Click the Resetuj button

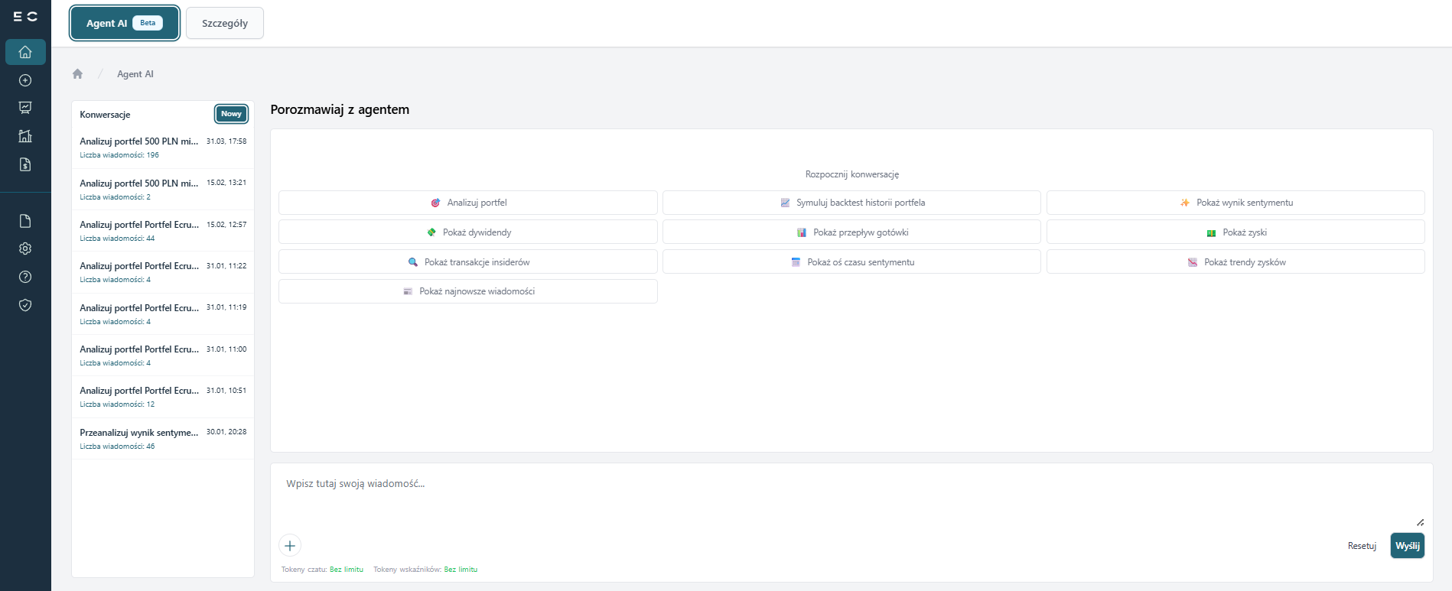(1362, 546)
